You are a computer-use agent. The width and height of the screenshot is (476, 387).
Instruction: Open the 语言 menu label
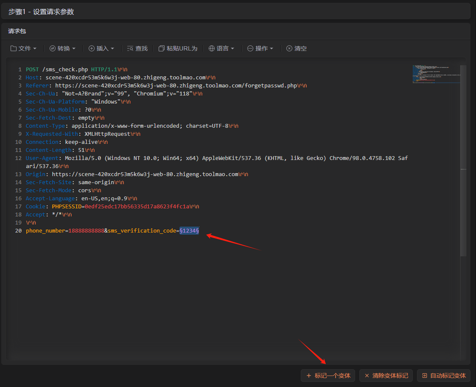click(223, 48)
